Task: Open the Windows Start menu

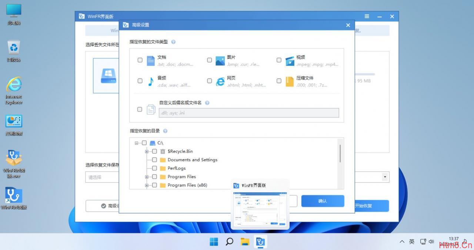Action: pos(214,242)
